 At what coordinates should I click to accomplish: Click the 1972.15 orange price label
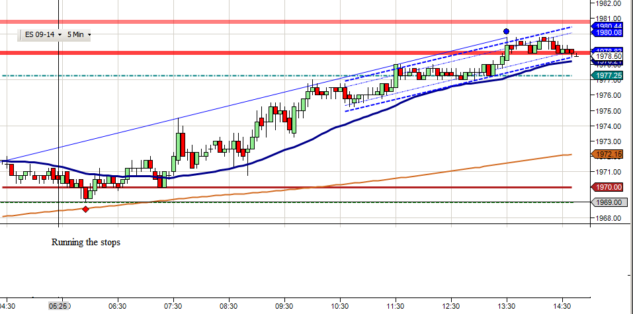point(609,154)
